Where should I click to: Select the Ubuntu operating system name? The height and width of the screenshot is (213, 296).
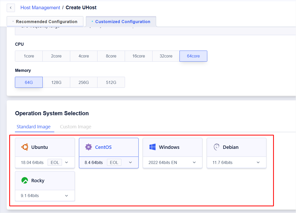39,147
